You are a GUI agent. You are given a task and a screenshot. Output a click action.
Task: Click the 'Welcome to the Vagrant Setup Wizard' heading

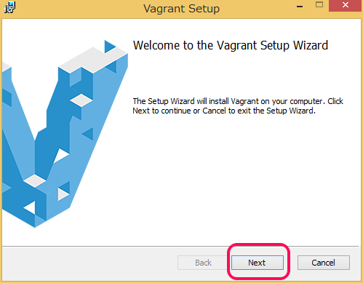tap(231, 45)
